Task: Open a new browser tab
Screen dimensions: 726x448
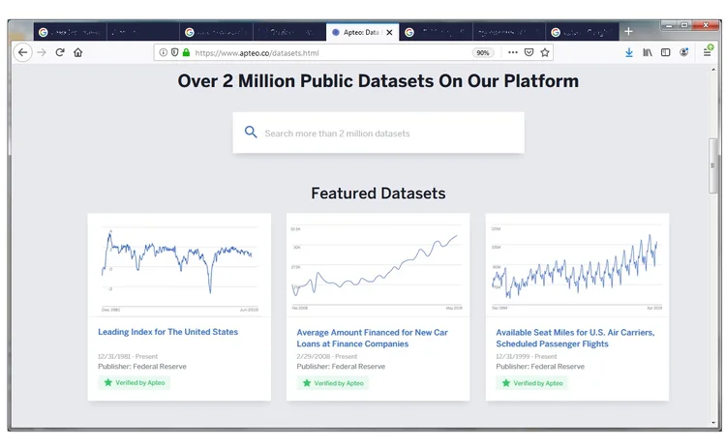Action: pyautogui.click(x=628, y=32)
